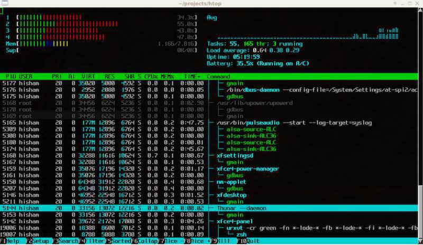Select root gmain thread PID 5169
This screenshot has width=423, height=245.
tap(209, 116)
